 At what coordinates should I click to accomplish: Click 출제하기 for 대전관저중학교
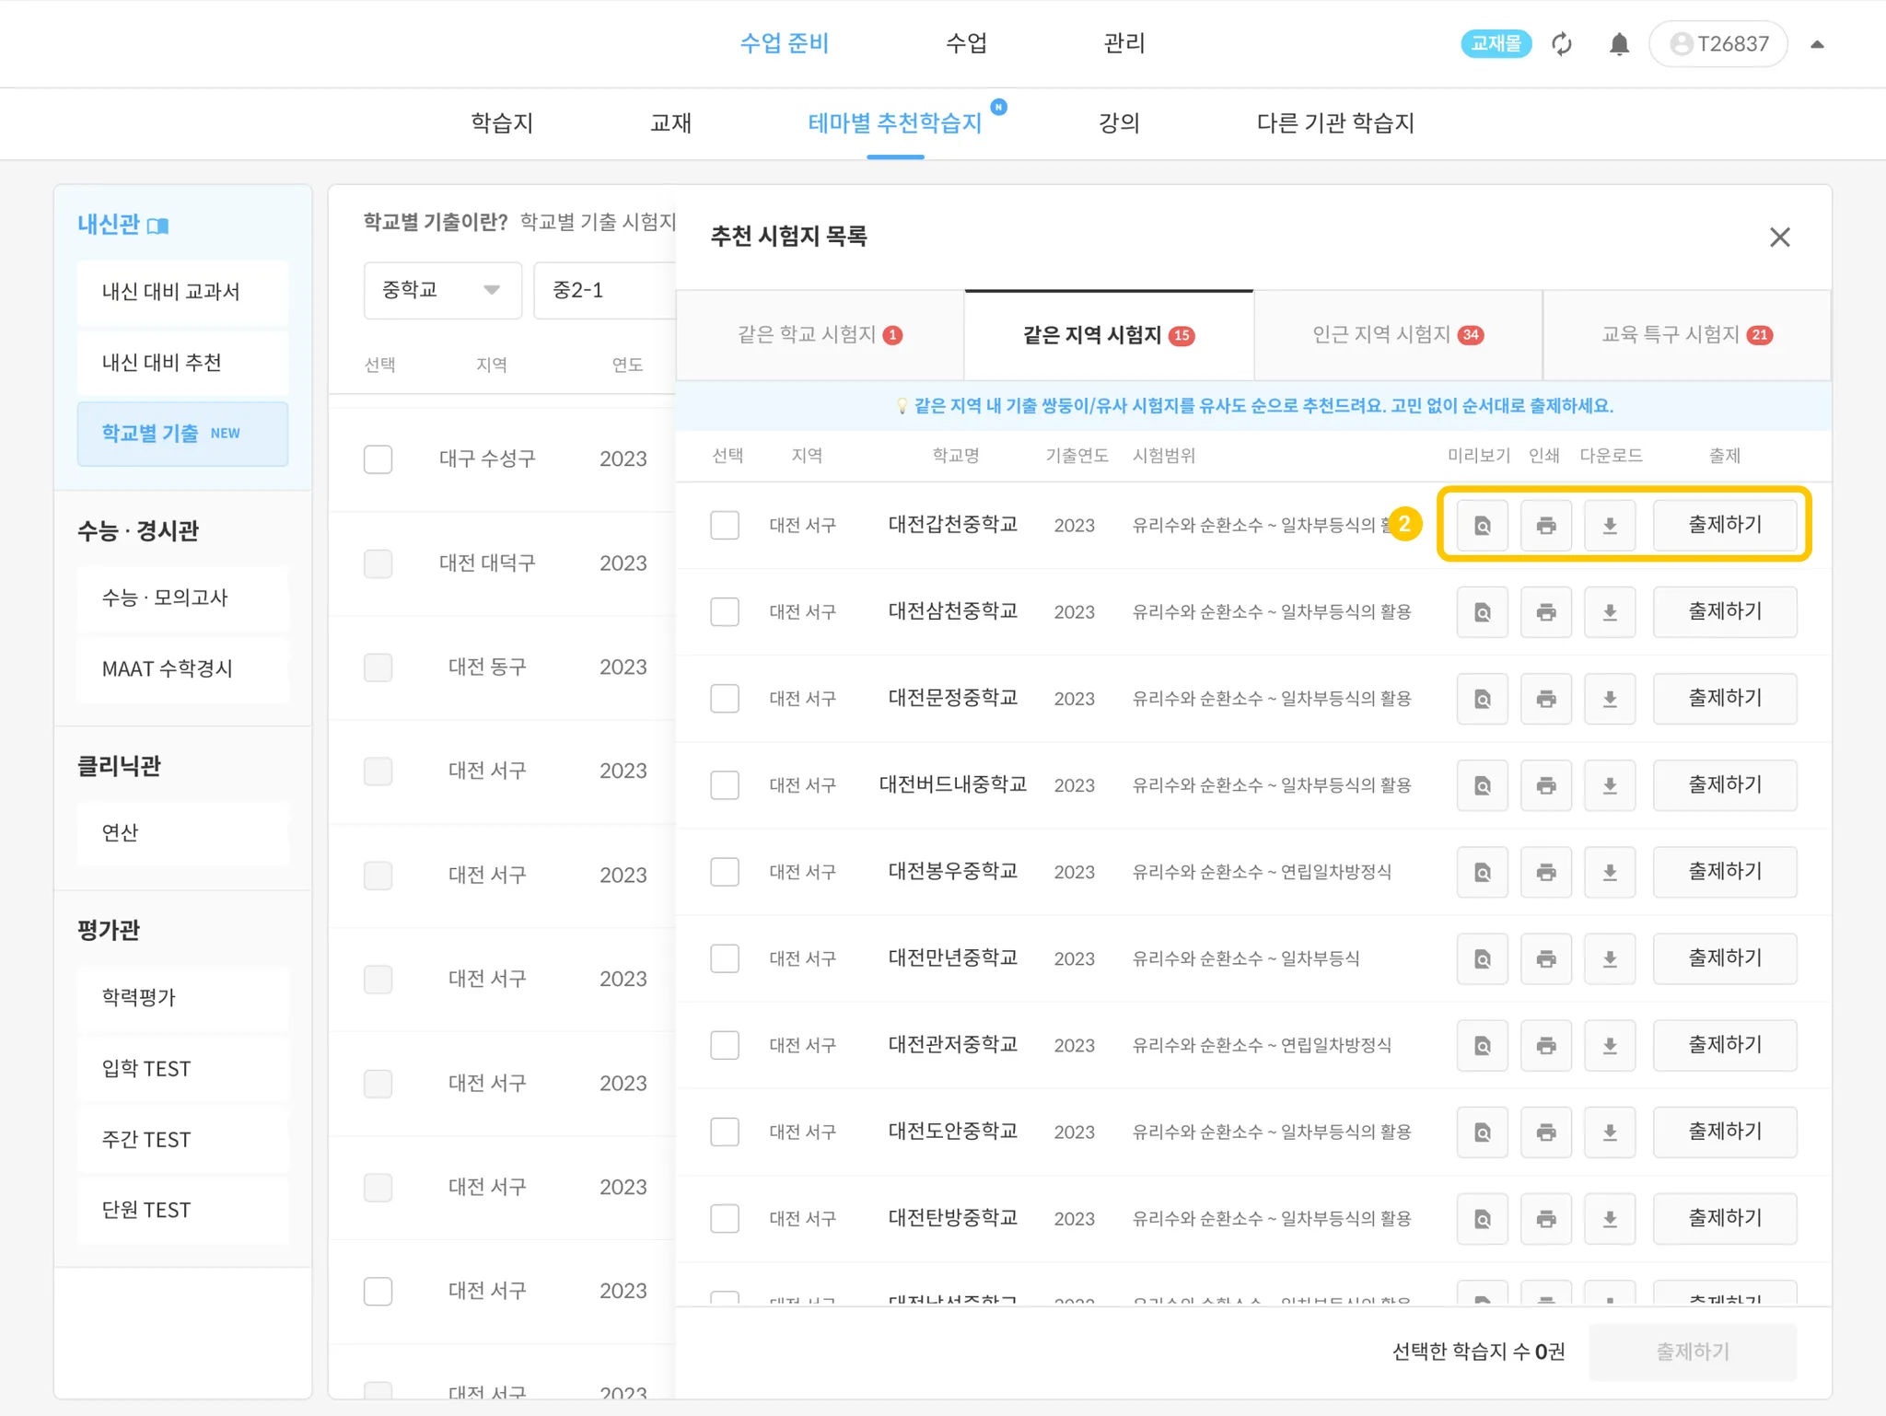click(x=1724, y=1045)
